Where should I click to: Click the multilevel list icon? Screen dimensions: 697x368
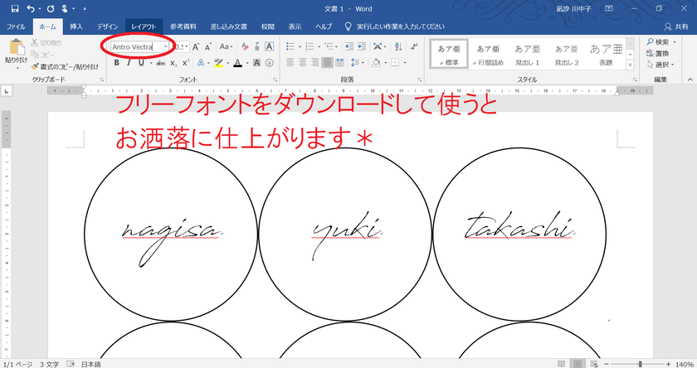tap(329, 46)
